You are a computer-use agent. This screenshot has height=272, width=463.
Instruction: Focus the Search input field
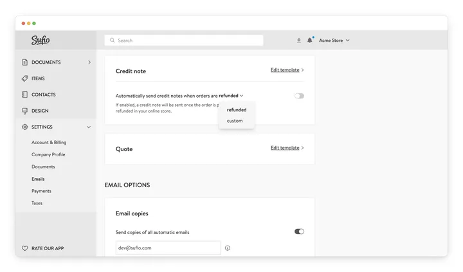point(184,40)
